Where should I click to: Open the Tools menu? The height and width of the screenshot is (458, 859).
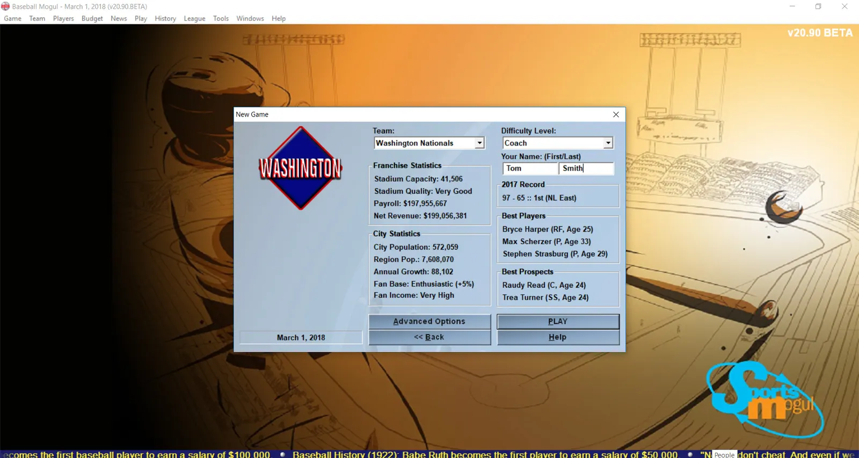click(x=221, y=18)
